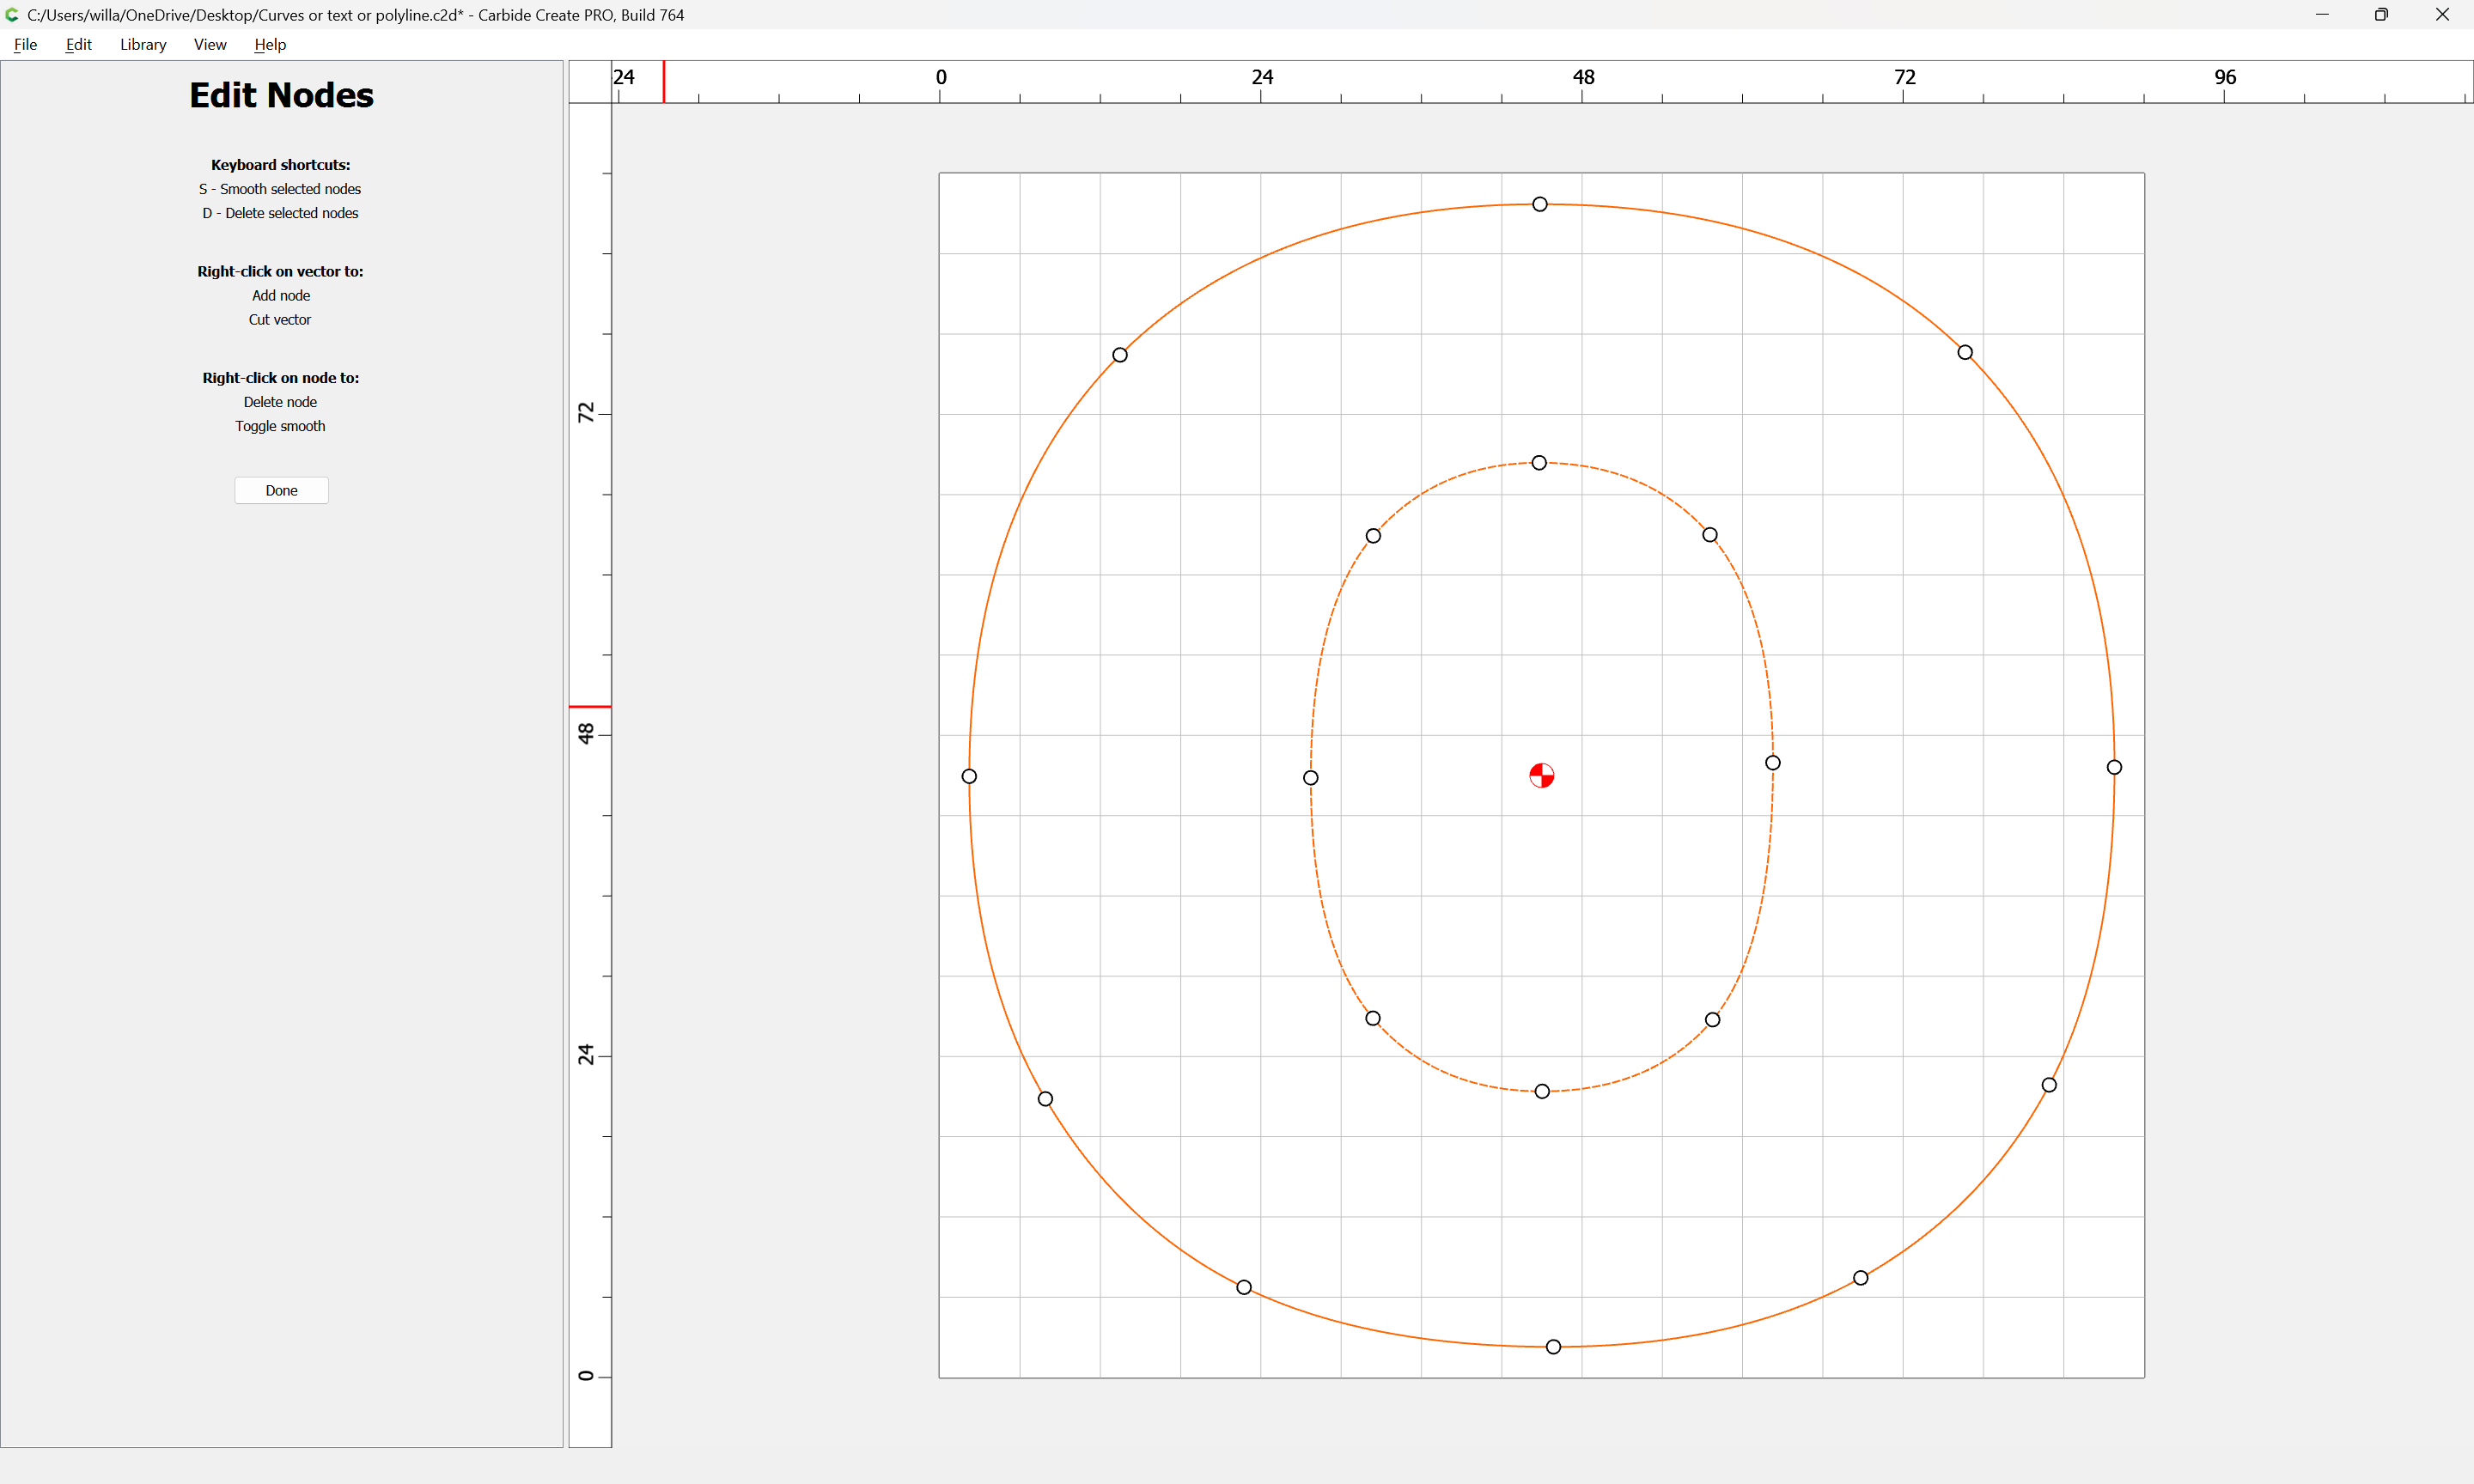Click the 'S - Smooth selected nodes' shortcut text
Screen dimensions: 2474x1484
click(x=280, y=189)
